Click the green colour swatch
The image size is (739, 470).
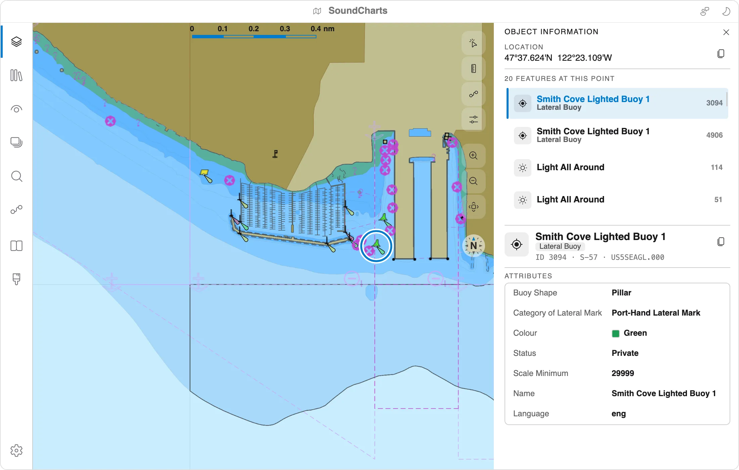click(615, 333)
